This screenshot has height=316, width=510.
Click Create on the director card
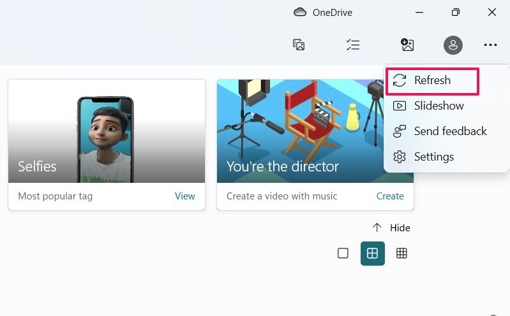pos(390,196)
